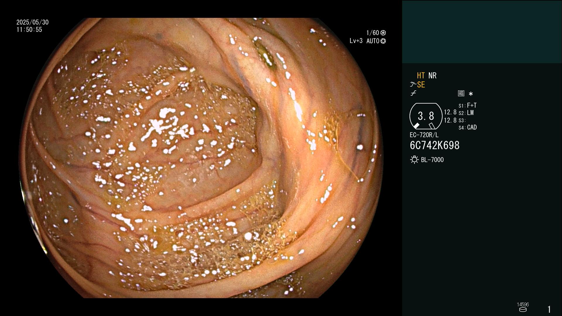This screenshot has width=562, height=316.
Task: Click the structure emphasis icon beside SE
Action: pyautogui.click(x=413, y=85)
